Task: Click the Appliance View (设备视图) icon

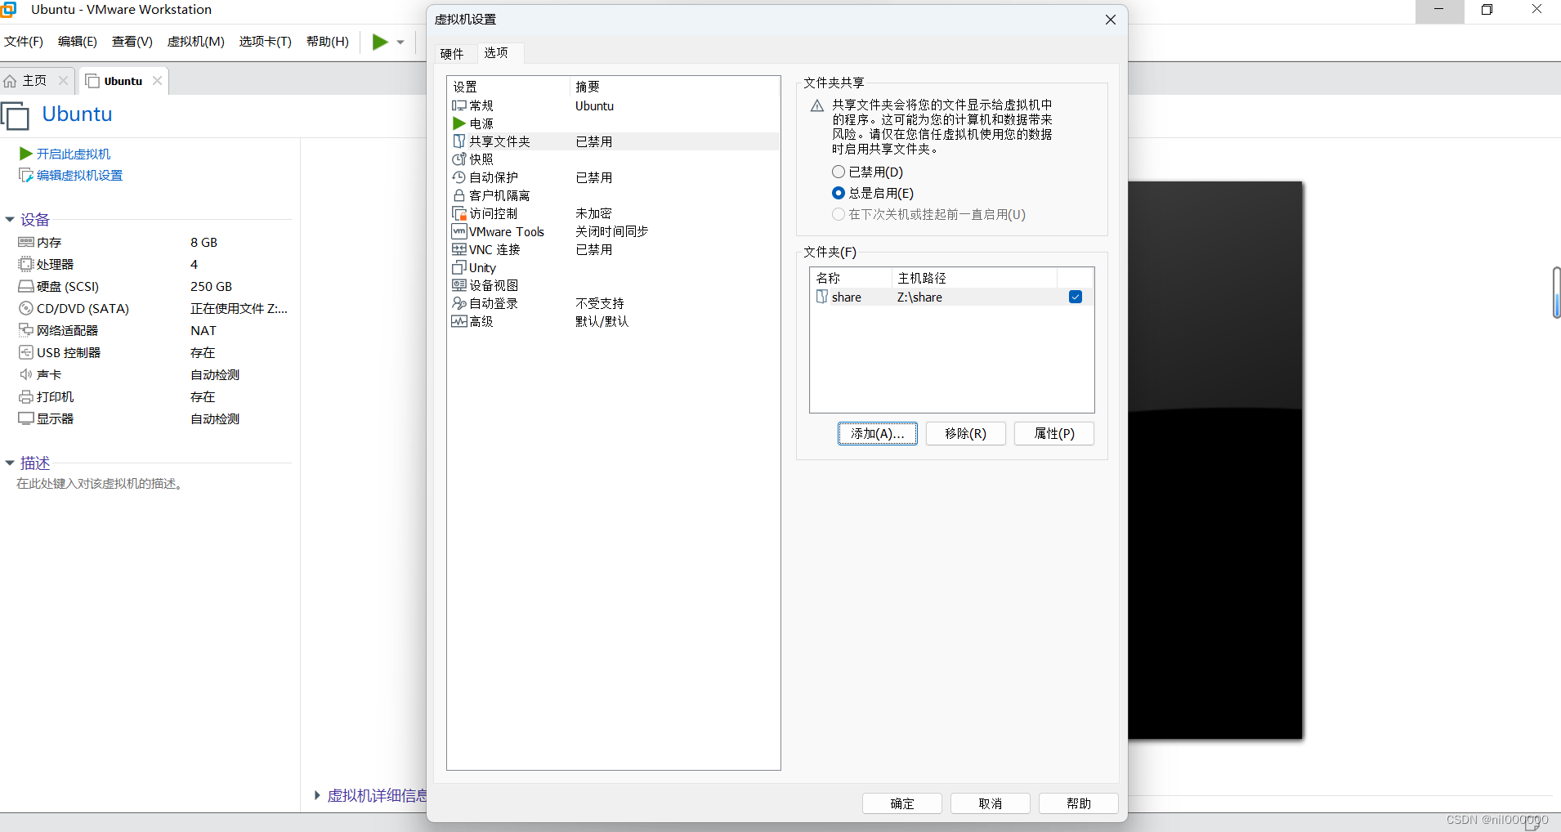Action: pos(459,285)
